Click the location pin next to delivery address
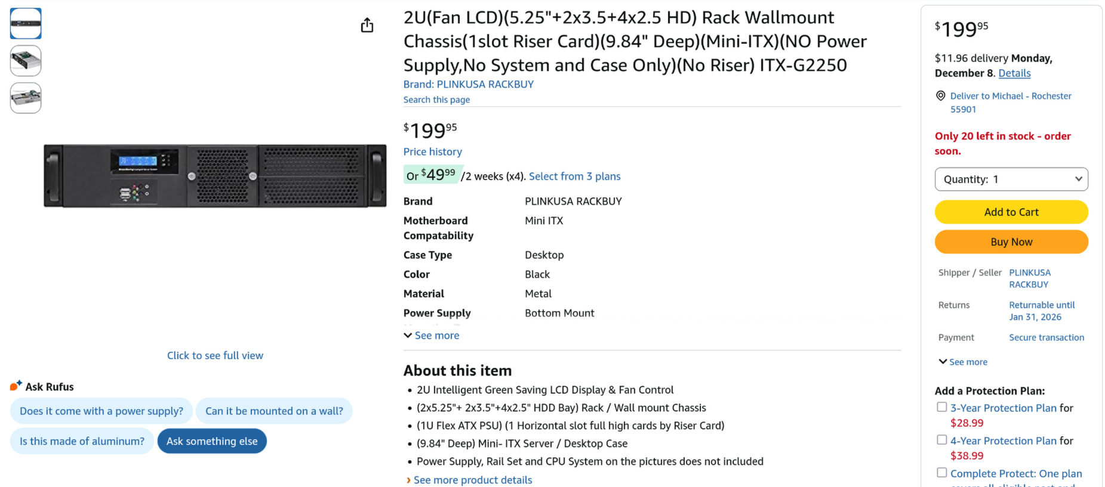The image size is (1105, 487). pyautogui.click(x=941, y=95)
